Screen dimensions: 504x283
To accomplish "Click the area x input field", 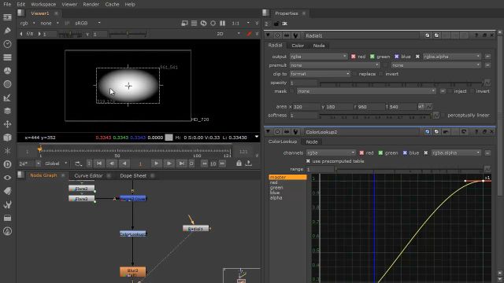I will (306, 107).
